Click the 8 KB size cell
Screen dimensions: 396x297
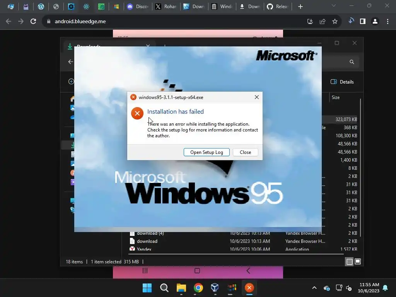[x=353, y=168]
